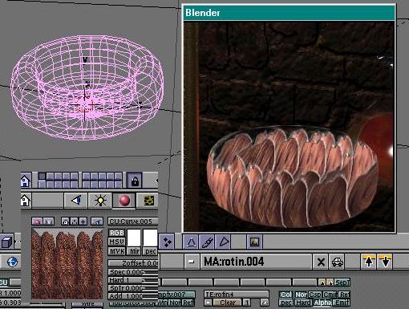Screen dimensions: 409x309
Task: Click the blue globe World icon
Action: click(12, 262)
